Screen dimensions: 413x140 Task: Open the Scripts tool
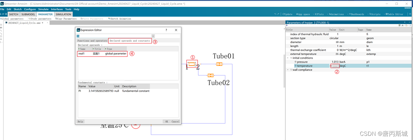(x=374, y=14)
